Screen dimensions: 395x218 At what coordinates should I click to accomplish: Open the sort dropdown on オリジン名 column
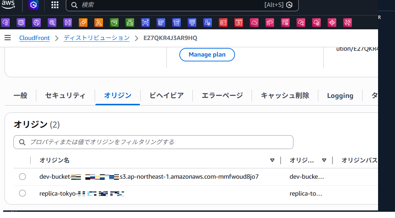point(272,160)
